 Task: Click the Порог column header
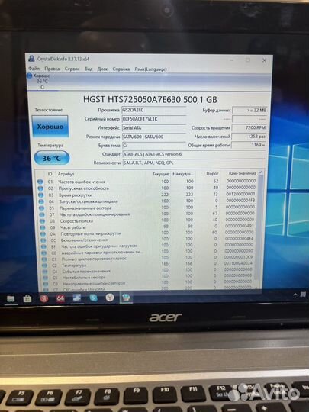pos(212,174)
